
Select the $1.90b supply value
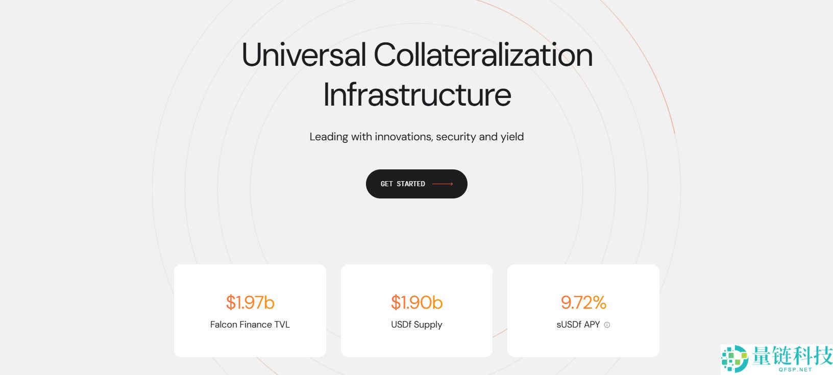[416, 303]
